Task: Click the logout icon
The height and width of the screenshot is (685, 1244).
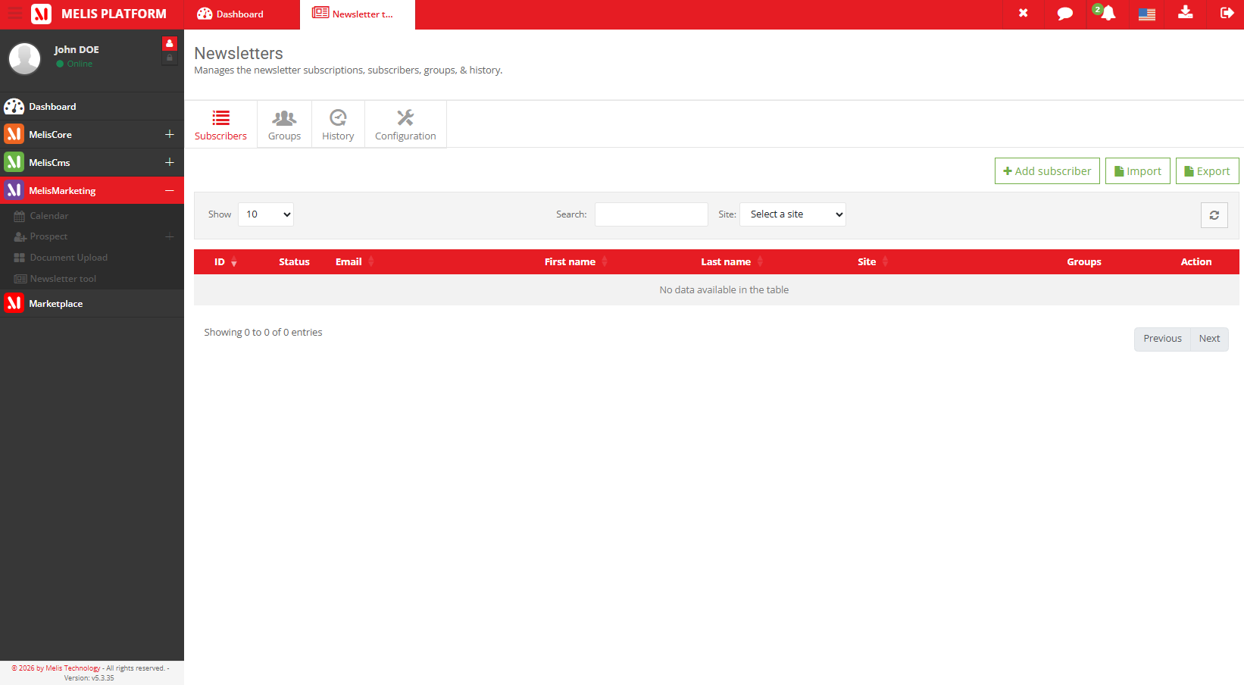Action: 1227,13
